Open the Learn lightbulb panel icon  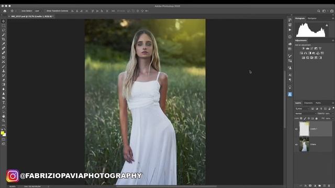[290, 87]
